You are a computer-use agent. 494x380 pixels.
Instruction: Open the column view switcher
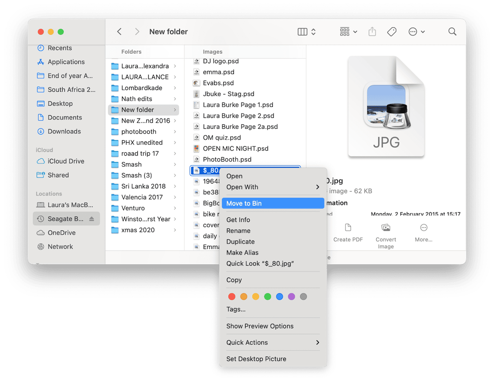[307, 32]
